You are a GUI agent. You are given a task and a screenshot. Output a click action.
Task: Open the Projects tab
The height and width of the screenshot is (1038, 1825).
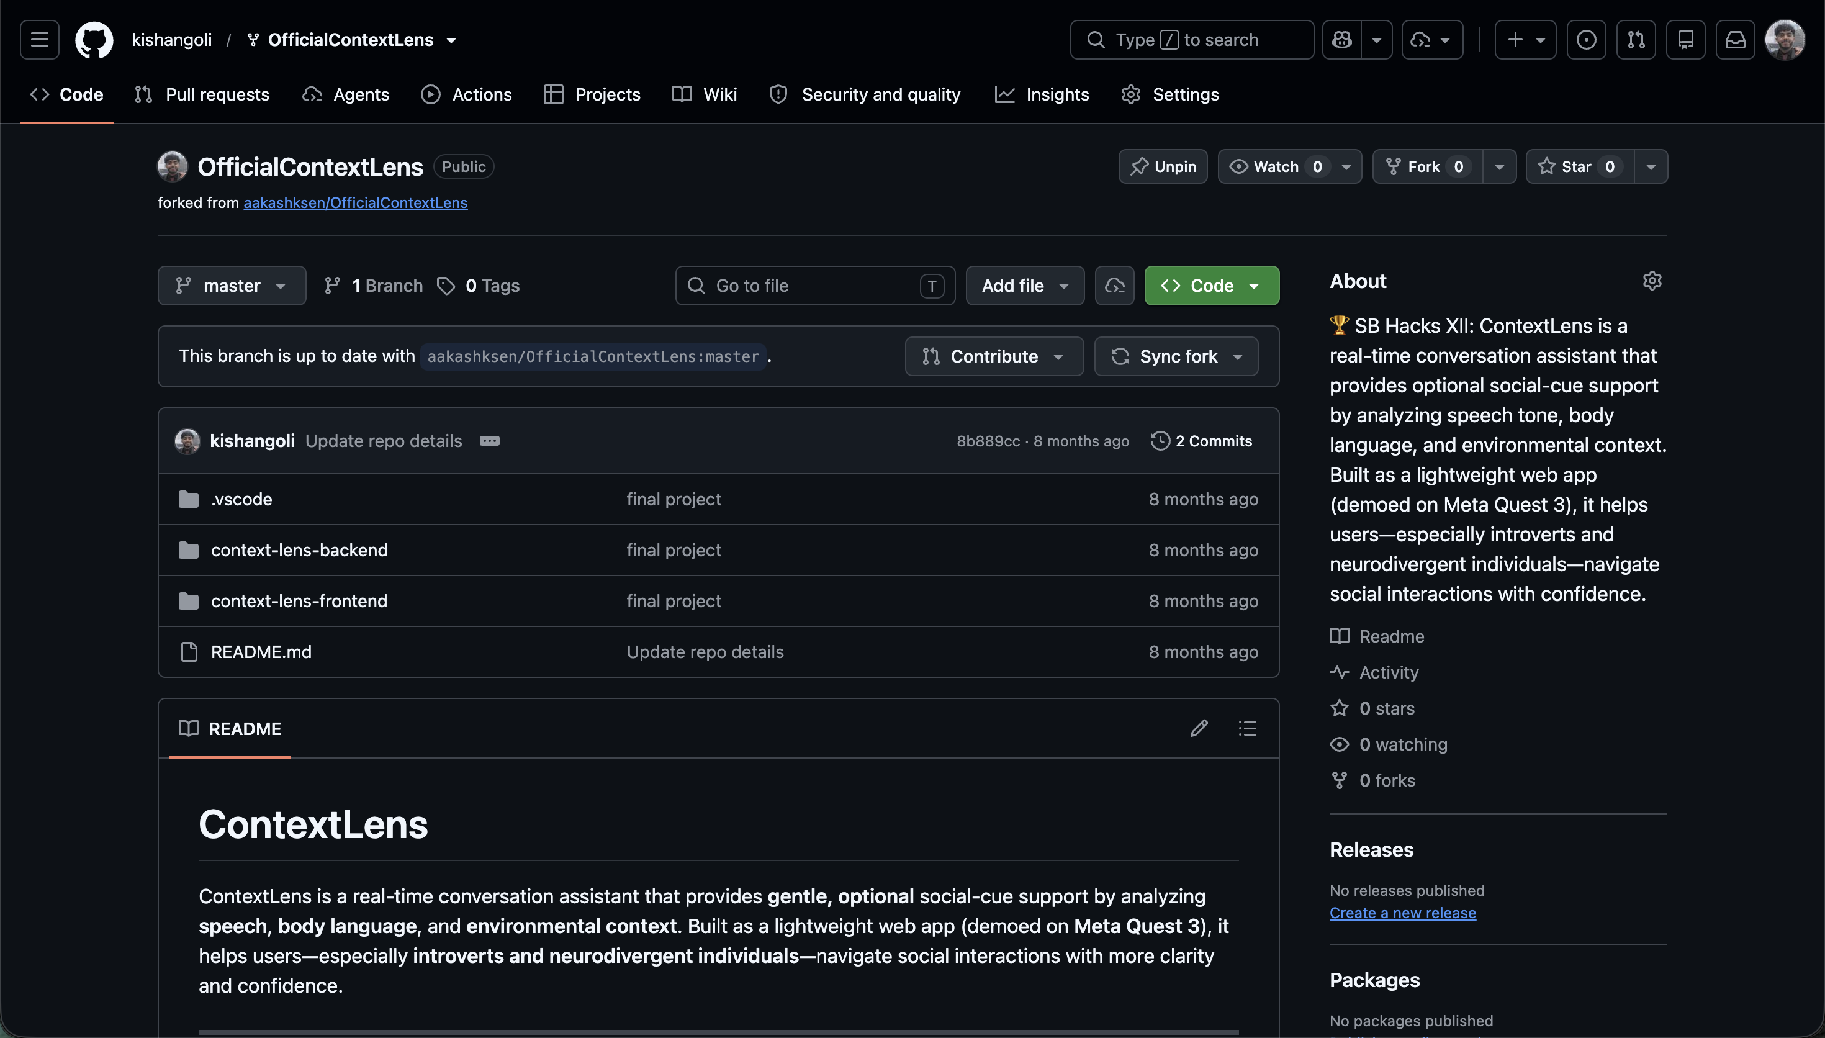(x=592, y=94)
